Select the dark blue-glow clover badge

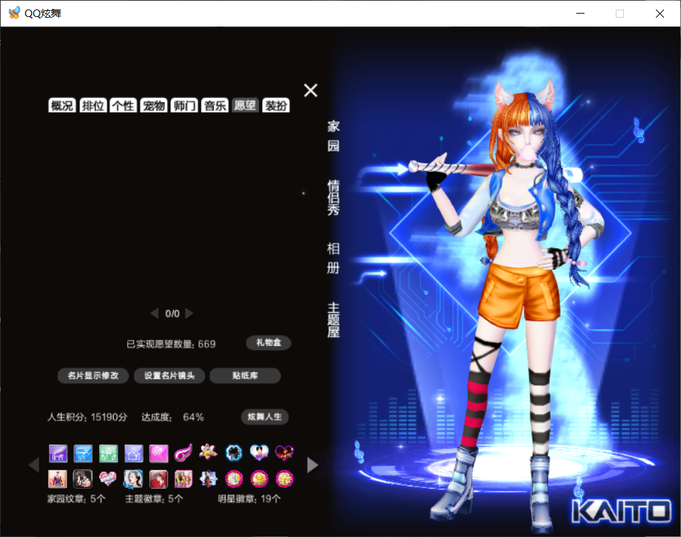[x=234, y=453]
